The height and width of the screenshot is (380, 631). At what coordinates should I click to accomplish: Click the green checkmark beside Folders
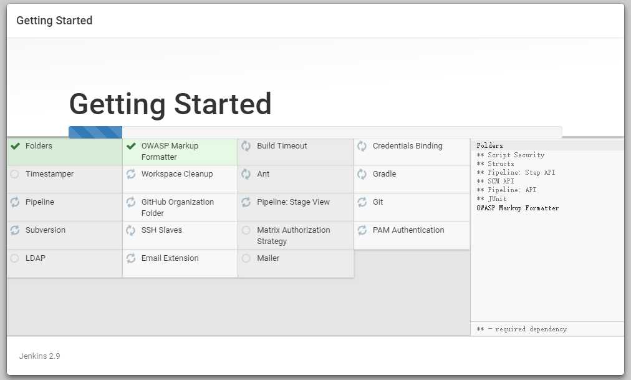click(x=15, y=146)
